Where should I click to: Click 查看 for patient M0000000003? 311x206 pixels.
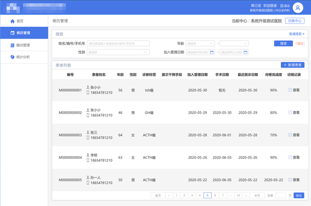click(x=296, y=135)
